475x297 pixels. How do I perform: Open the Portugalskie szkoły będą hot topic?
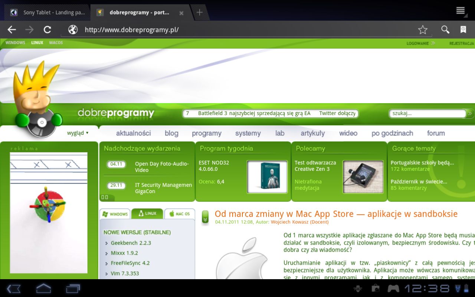click(422, 163)
